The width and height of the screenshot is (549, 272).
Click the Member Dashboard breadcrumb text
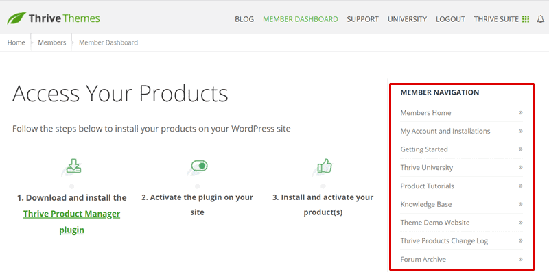[108, 42]
